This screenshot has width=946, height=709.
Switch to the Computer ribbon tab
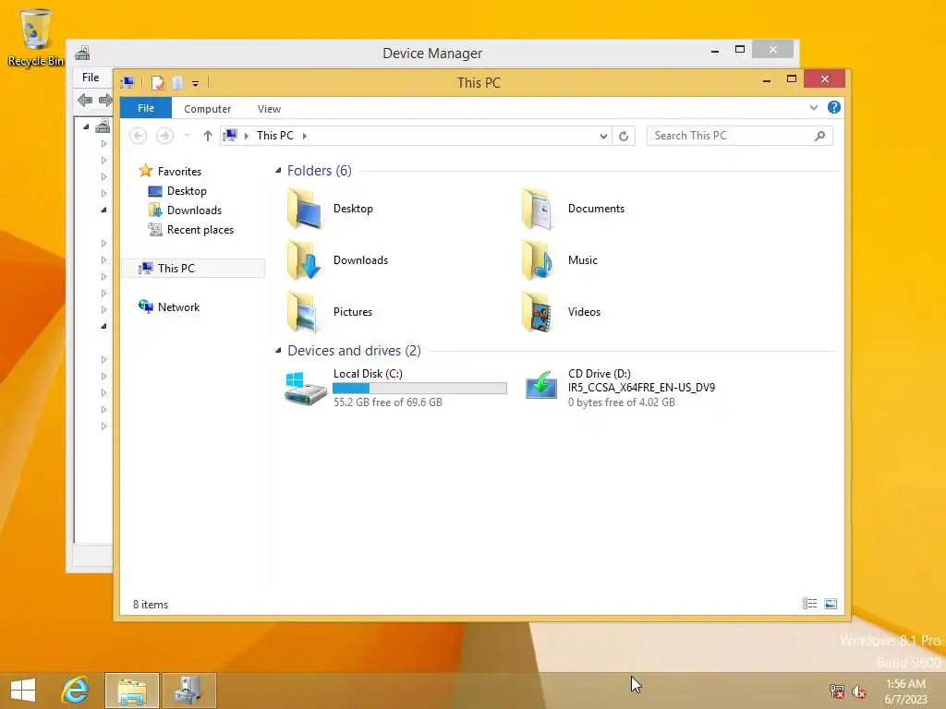point(207,109)
